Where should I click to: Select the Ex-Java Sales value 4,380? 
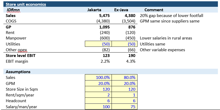pyautogui.click(x=130, y=16)
